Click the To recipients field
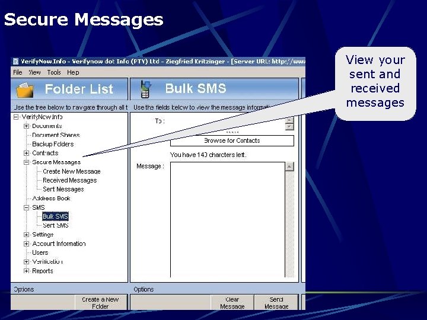Image resolution: width=427 pixels, height=320 pixels. click(x=227, y=123)
